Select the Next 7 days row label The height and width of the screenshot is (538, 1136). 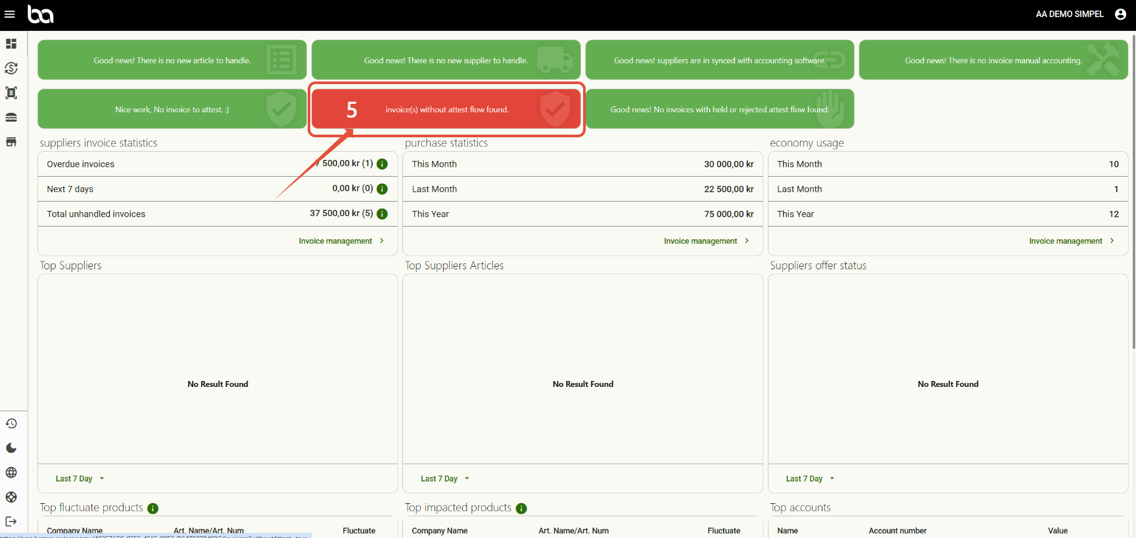[70, 189]
